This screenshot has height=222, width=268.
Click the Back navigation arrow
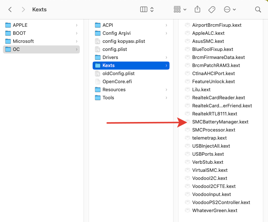coord(10,10)
